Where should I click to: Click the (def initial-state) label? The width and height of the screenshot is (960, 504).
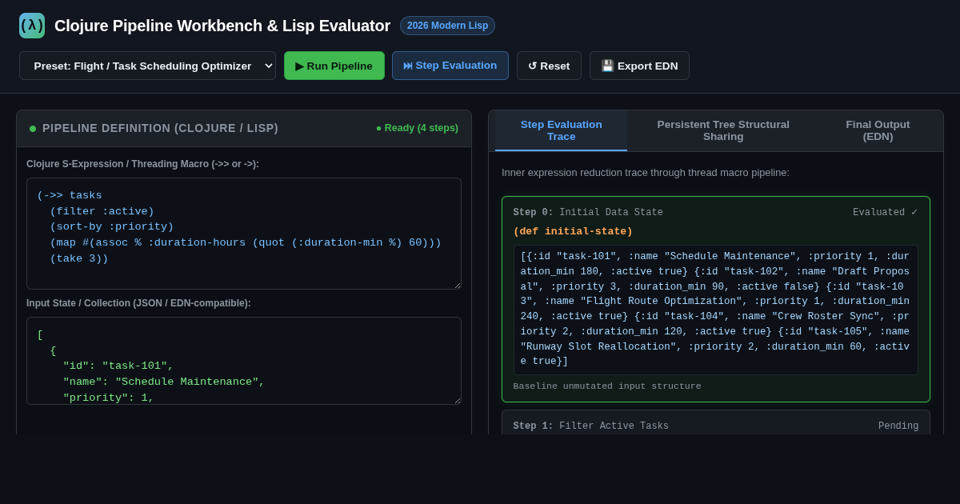click(573, 231)
